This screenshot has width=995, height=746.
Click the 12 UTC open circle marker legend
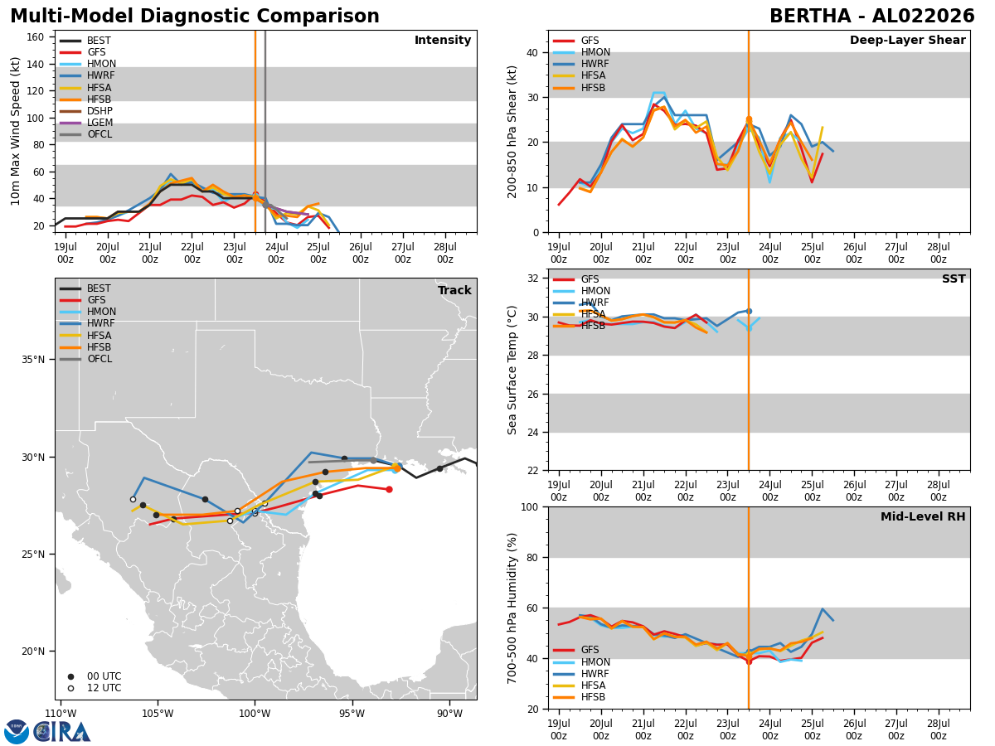click(70, 688)
